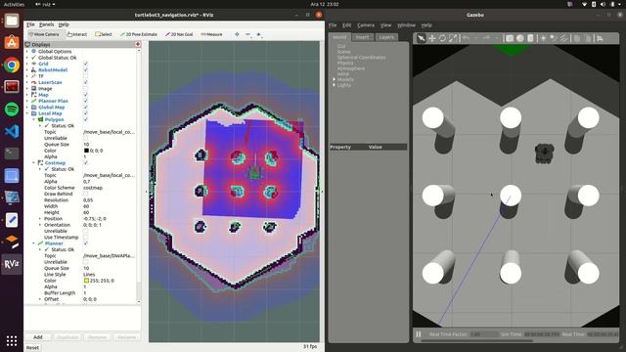The width and height of the screenshot is (626, 352).
Task: Open Spotify from the dock
Action: pos(12,109)
